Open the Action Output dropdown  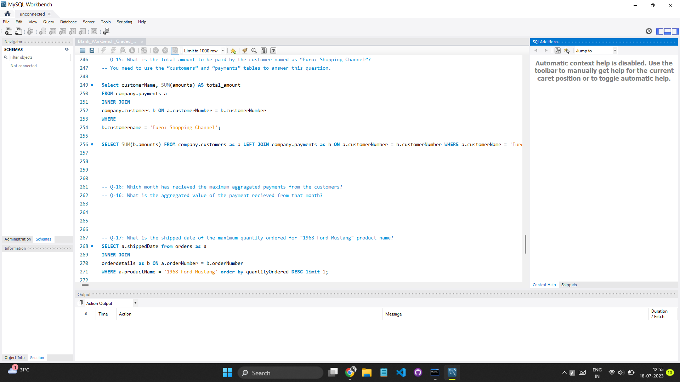coord(135,303)
